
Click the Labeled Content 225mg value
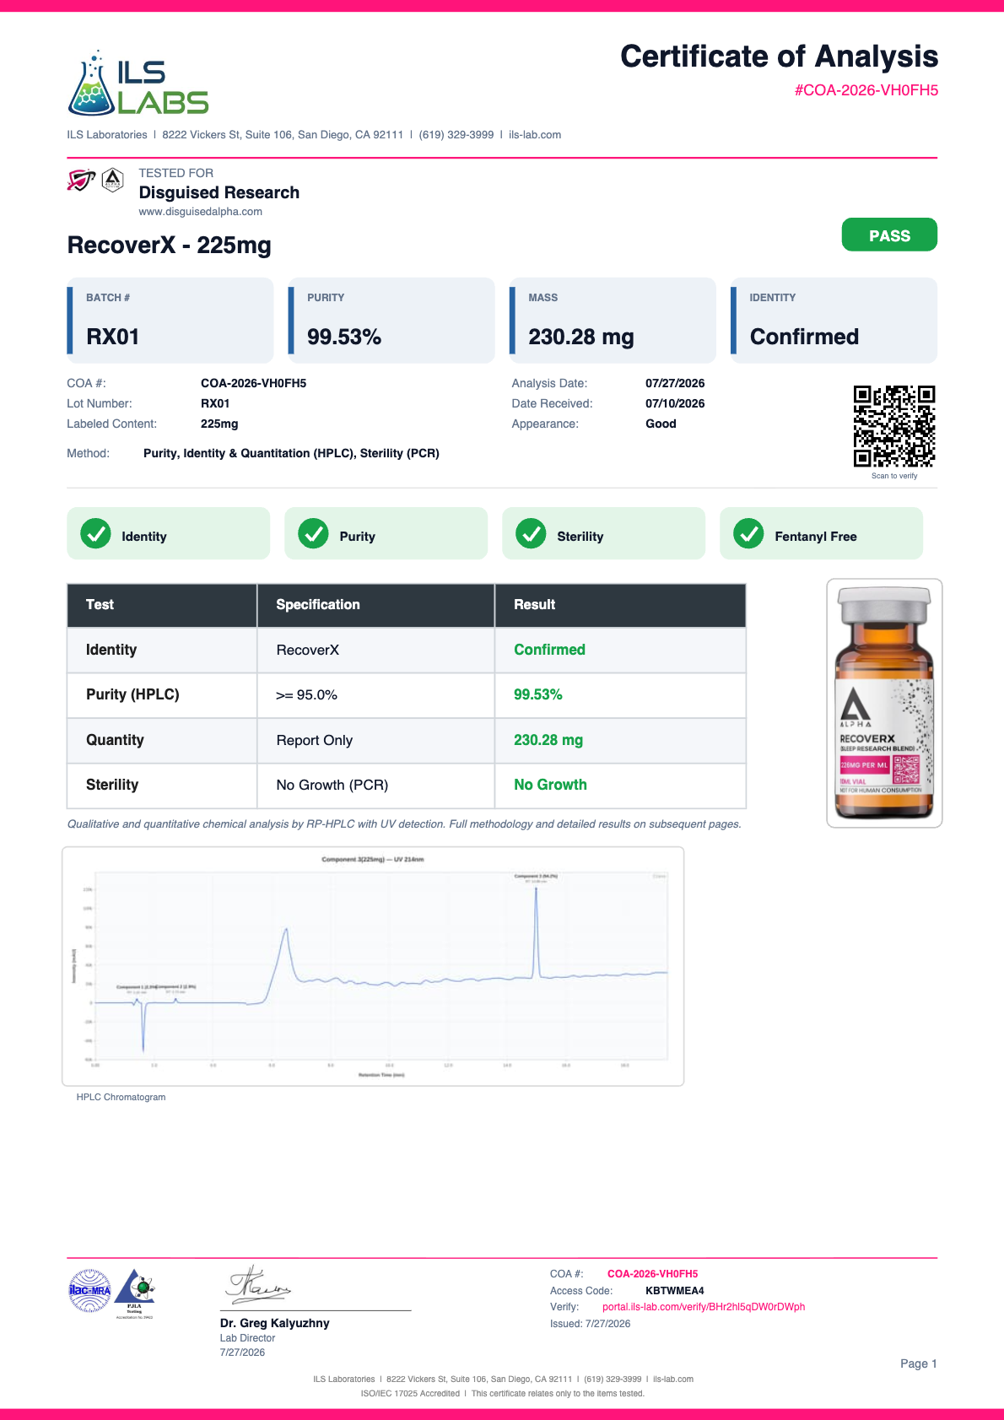[219, 424]
